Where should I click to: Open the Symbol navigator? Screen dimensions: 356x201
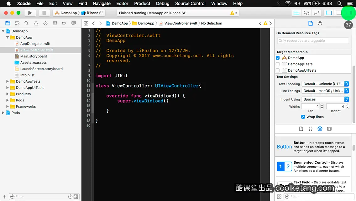[x=17, y=23]
